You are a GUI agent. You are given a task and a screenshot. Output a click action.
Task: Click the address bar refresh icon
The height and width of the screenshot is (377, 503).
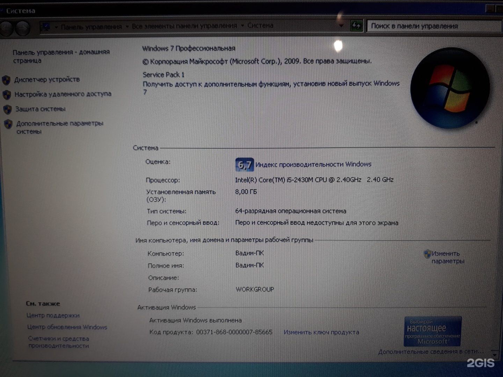pos(356,25)
